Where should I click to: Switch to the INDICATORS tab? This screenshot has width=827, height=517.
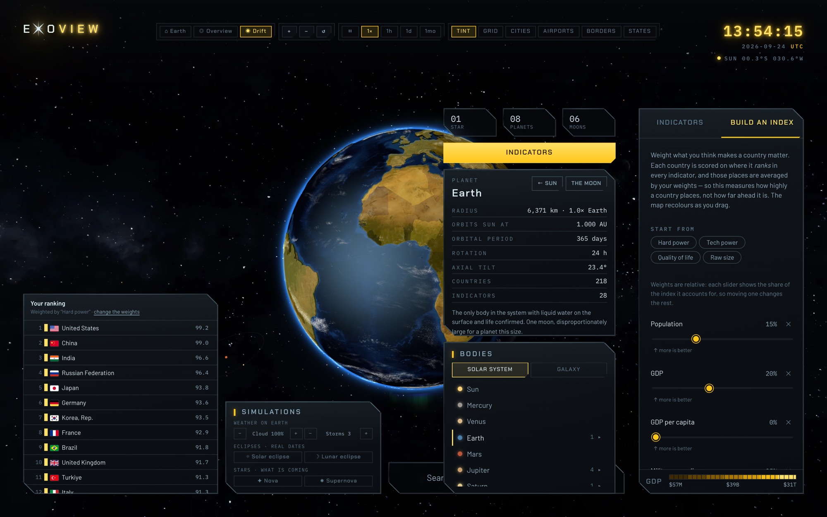(x=680, y=123)
